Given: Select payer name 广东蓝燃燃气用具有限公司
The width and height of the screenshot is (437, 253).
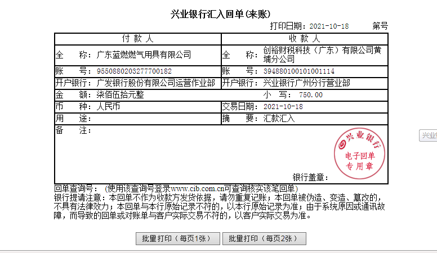Looking at the screenshot, I should pos(144,55).
